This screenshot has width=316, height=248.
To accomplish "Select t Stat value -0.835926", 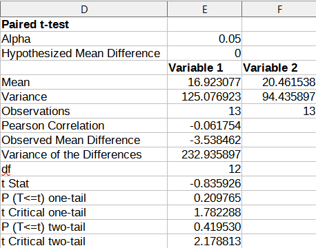I will pyautogui.click(x=204, y=183).
